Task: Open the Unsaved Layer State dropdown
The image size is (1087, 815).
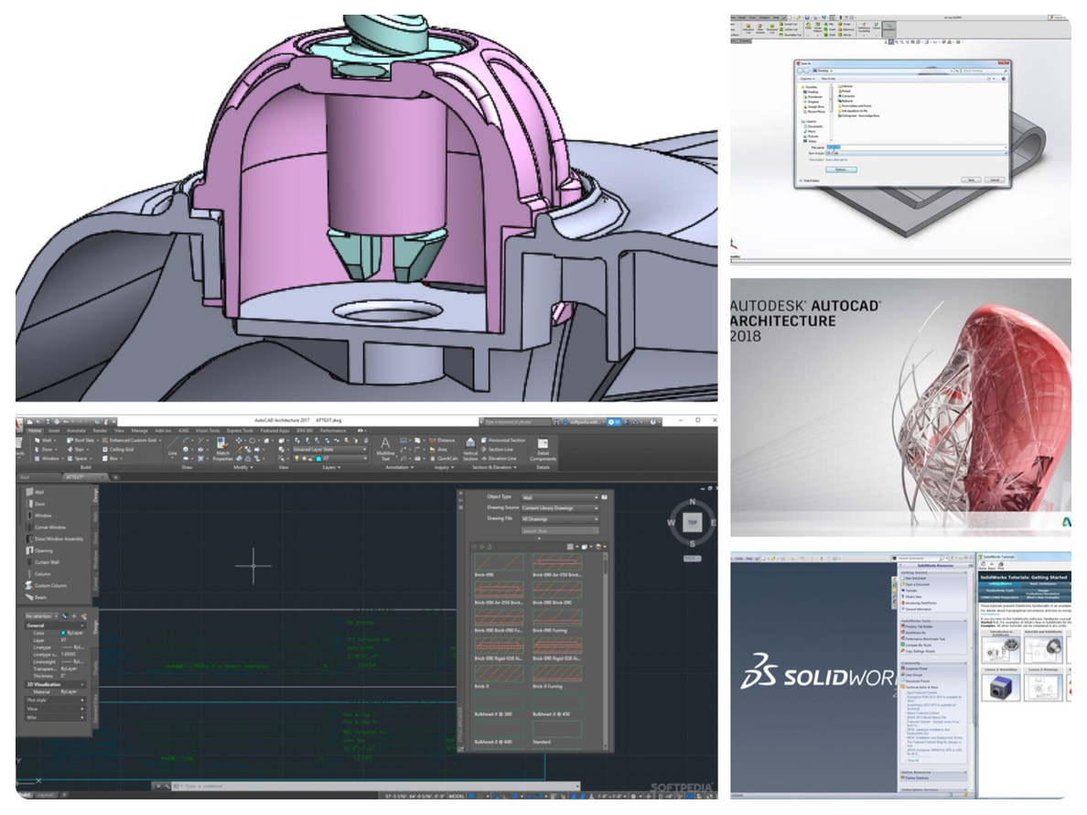Action: (x=329, y=450)
